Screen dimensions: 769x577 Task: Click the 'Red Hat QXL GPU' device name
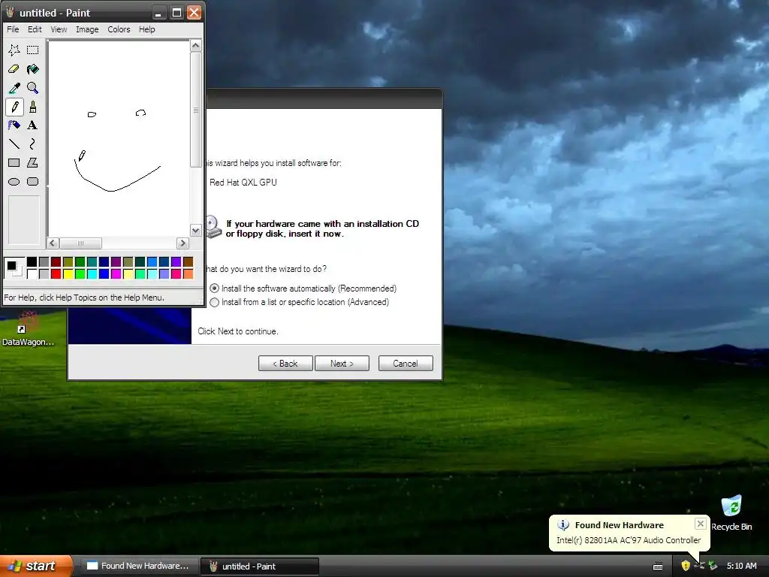243,183
